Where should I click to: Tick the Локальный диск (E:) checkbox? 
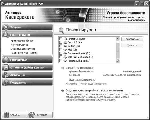[61, 53]
